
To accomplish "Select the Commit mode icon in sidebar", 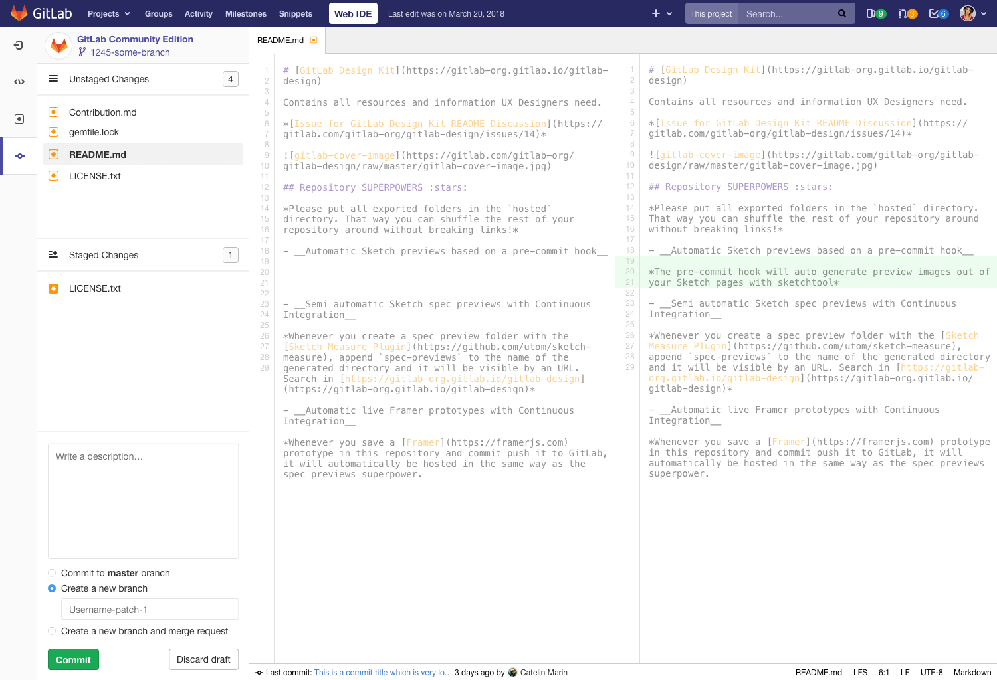I will [19, 155].
